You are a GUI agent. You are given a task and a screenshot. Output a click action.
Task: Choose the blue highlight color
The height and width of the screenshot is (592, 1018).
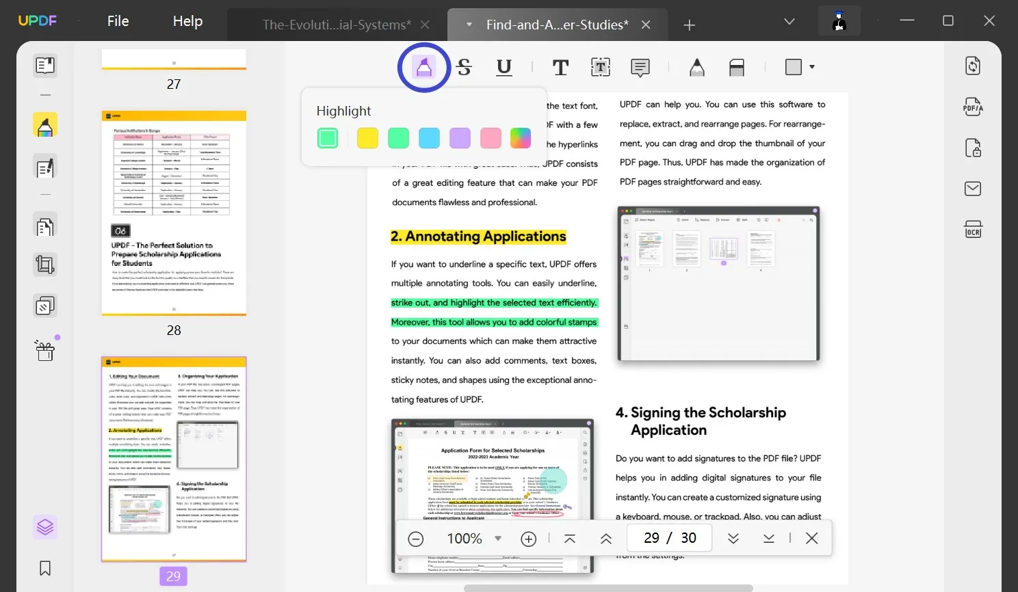click(x=429, y=138)
